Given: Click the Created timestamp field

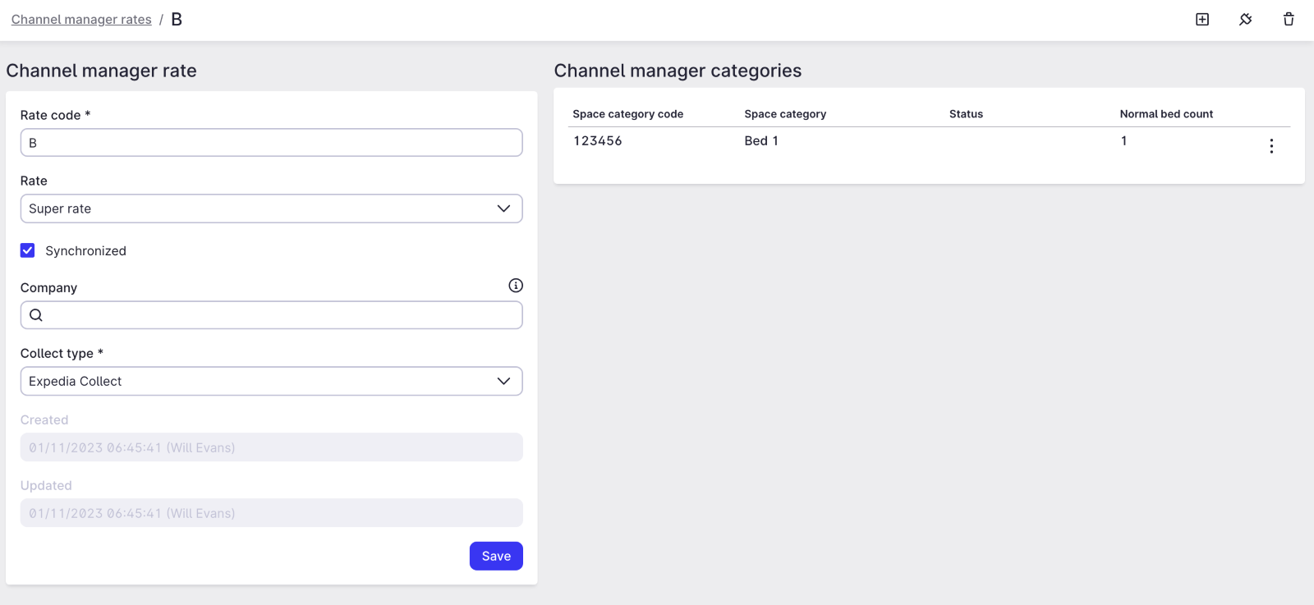Looking at the screenshot, I should (x=271, y=447).
